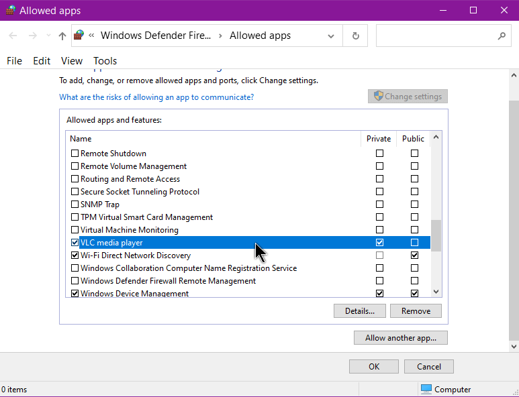The image size is (519, 397).
Task: Toggle Secure Socket Tunneling Protocol checkbox
Action: pos(75,192)
